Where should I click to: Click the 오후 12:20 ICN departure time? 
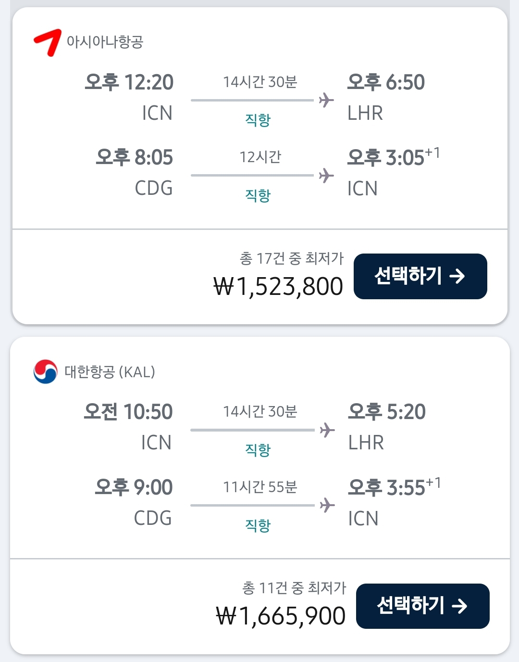[x=129, y=82]
